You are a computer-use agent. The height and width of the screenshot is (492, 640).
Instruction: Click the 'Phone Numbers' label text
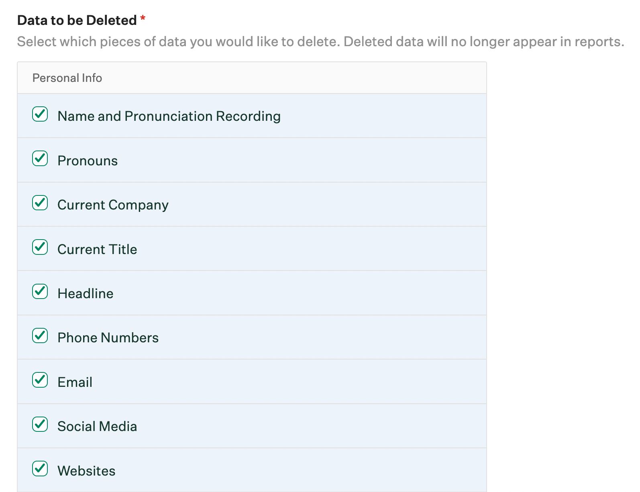coord(108,338)
